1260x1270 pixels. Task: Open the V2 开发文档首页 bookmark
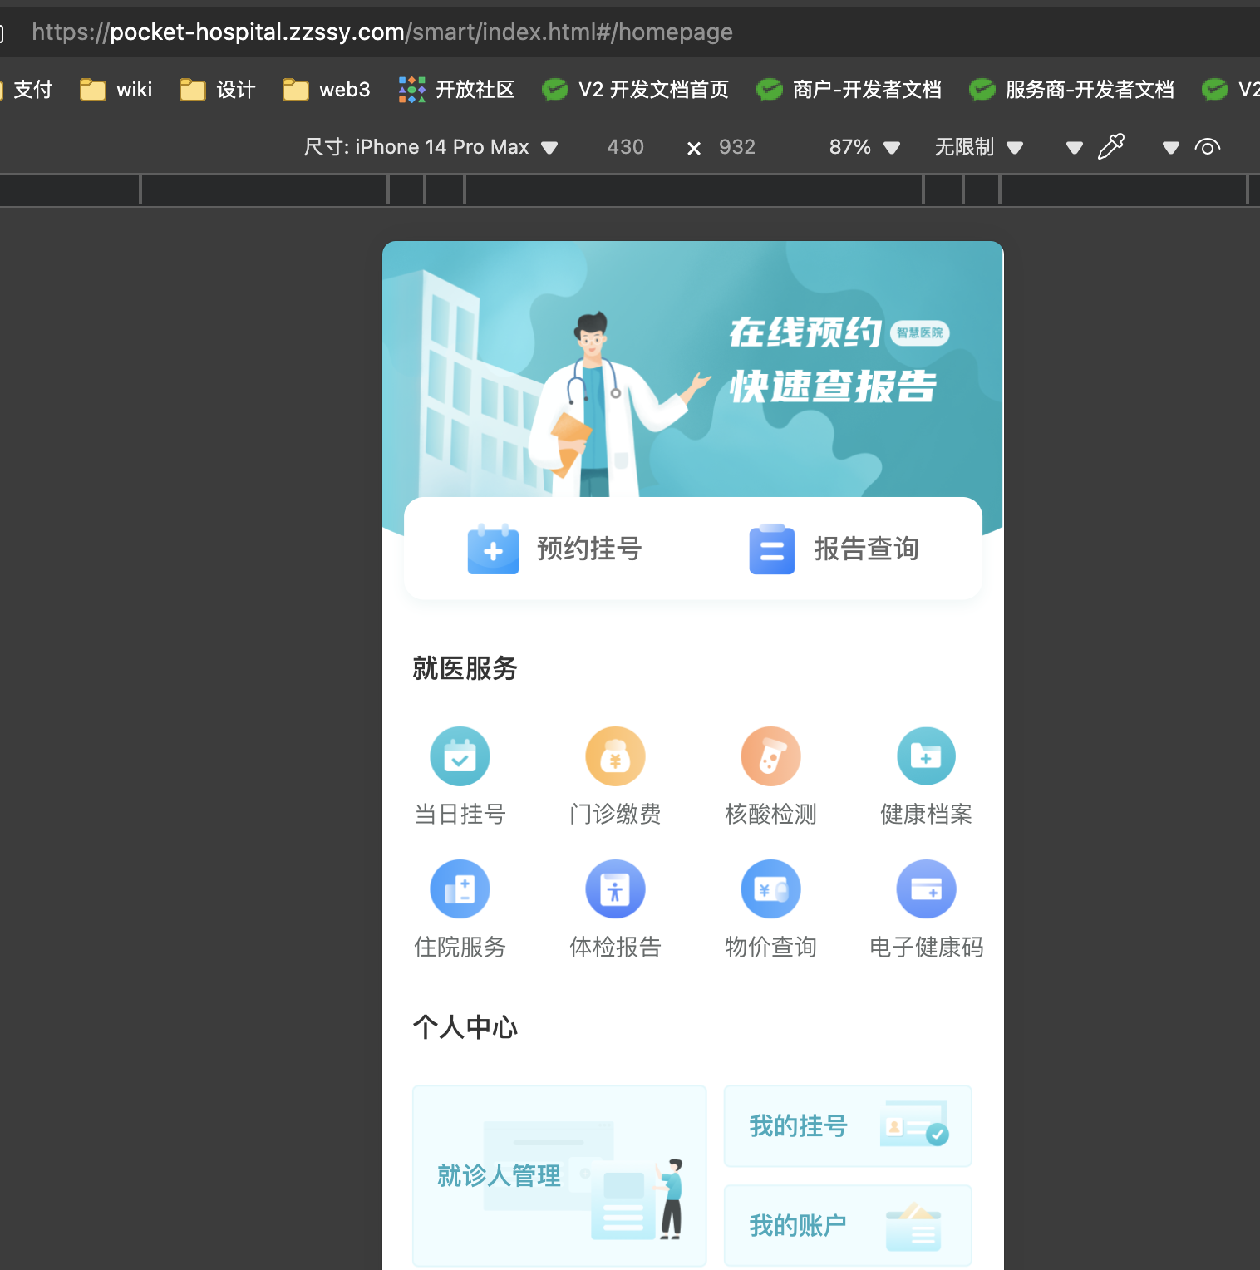[635, 89]
